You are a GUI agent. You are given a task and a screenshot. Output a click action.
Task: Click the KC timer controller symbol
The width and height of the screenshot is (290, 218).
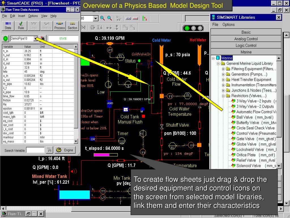pos(121,141)
